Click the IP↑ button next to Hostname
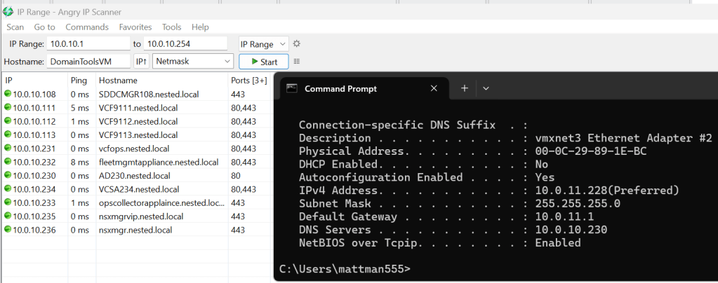The height and width of the screenshot is (283, 718). point(141,62)
